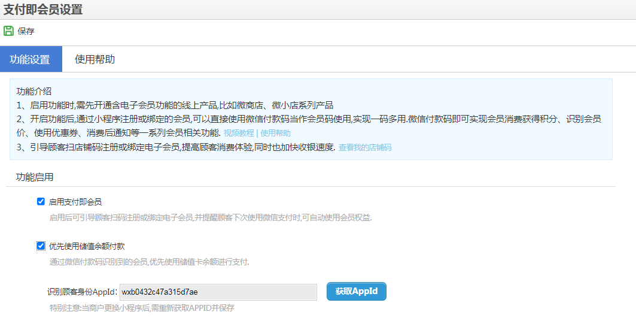This screenshot has height=336, width=636.
Task: Click the 特别注意 APPID note text
Action: point(142,308)
